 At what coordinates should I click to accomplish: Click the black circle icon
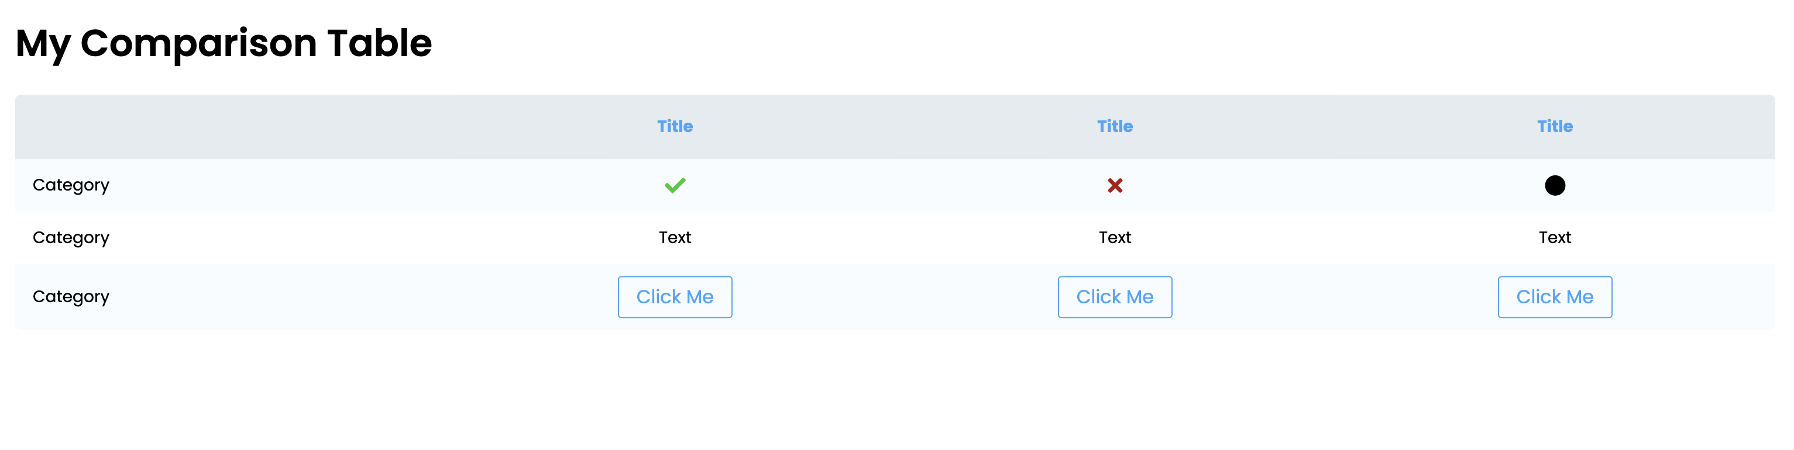click(x=1555, y=185)
